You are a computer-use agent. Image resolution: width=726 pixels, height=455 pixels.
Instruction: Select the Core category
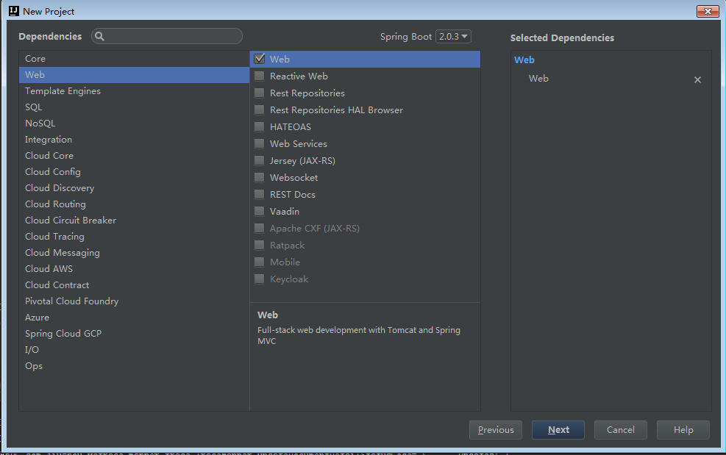[x=135, y=58]
